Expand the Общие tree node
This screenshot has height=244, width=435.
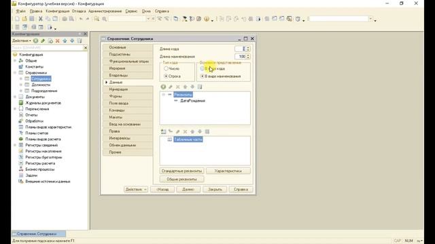click(15, 60)
